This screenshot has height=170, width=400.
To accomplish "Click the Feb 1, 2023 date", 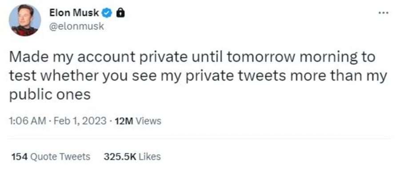I will (x=79, y=121).
